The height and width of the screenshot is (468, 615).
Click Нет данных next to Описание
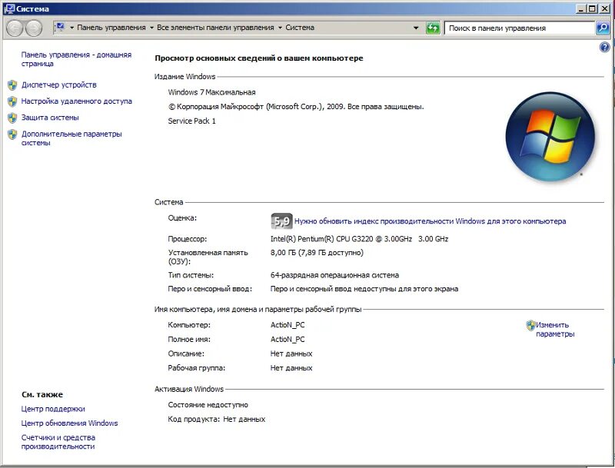[x=291, y=353]
